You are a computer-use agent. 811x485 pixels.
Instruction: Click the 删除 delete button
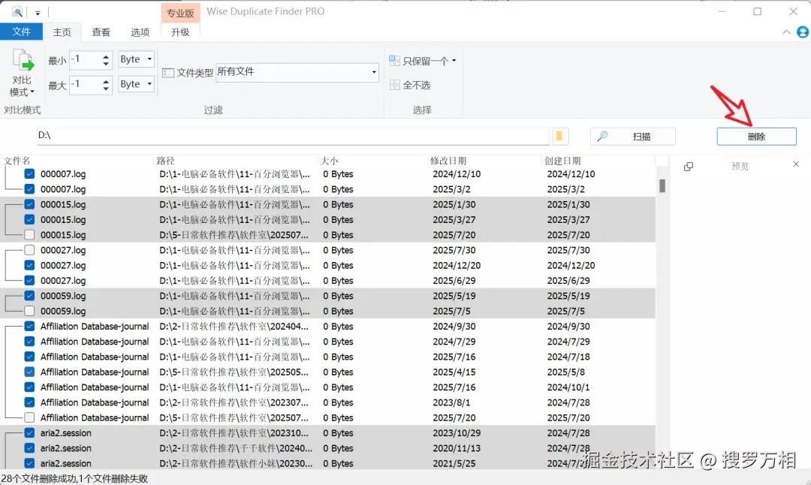(x=756, y=137)
